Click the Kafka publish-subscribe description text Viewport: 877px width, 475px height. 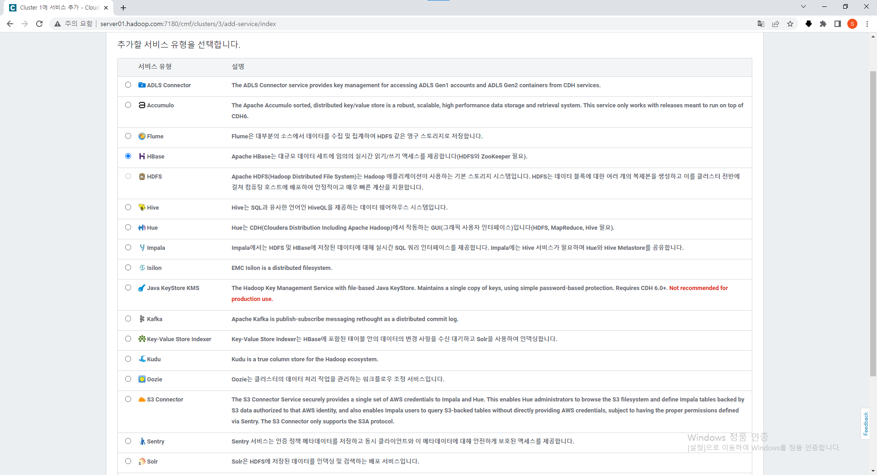pos(345,319)
